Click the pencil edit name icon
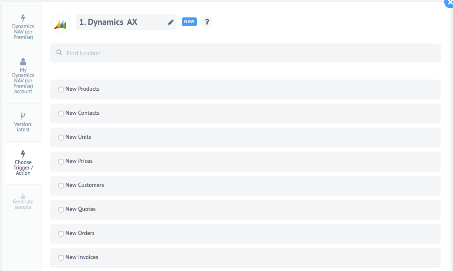This screenshot has width=453, height=271. tap(171, 22)
